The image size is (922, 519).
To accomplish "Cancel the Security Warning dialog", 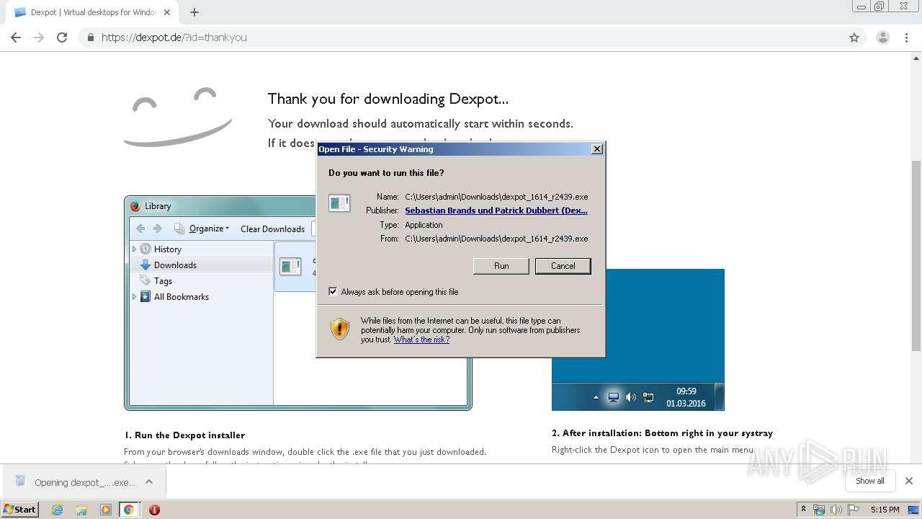I will (563, 266).
